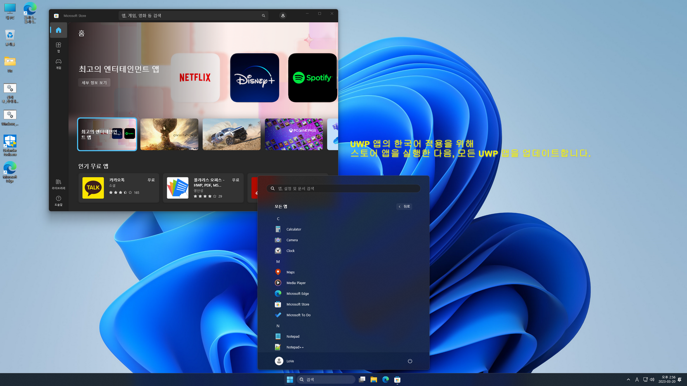687x386 pixels.
Task: Open the Netflix app tile
Action: (x=195, y=78)
